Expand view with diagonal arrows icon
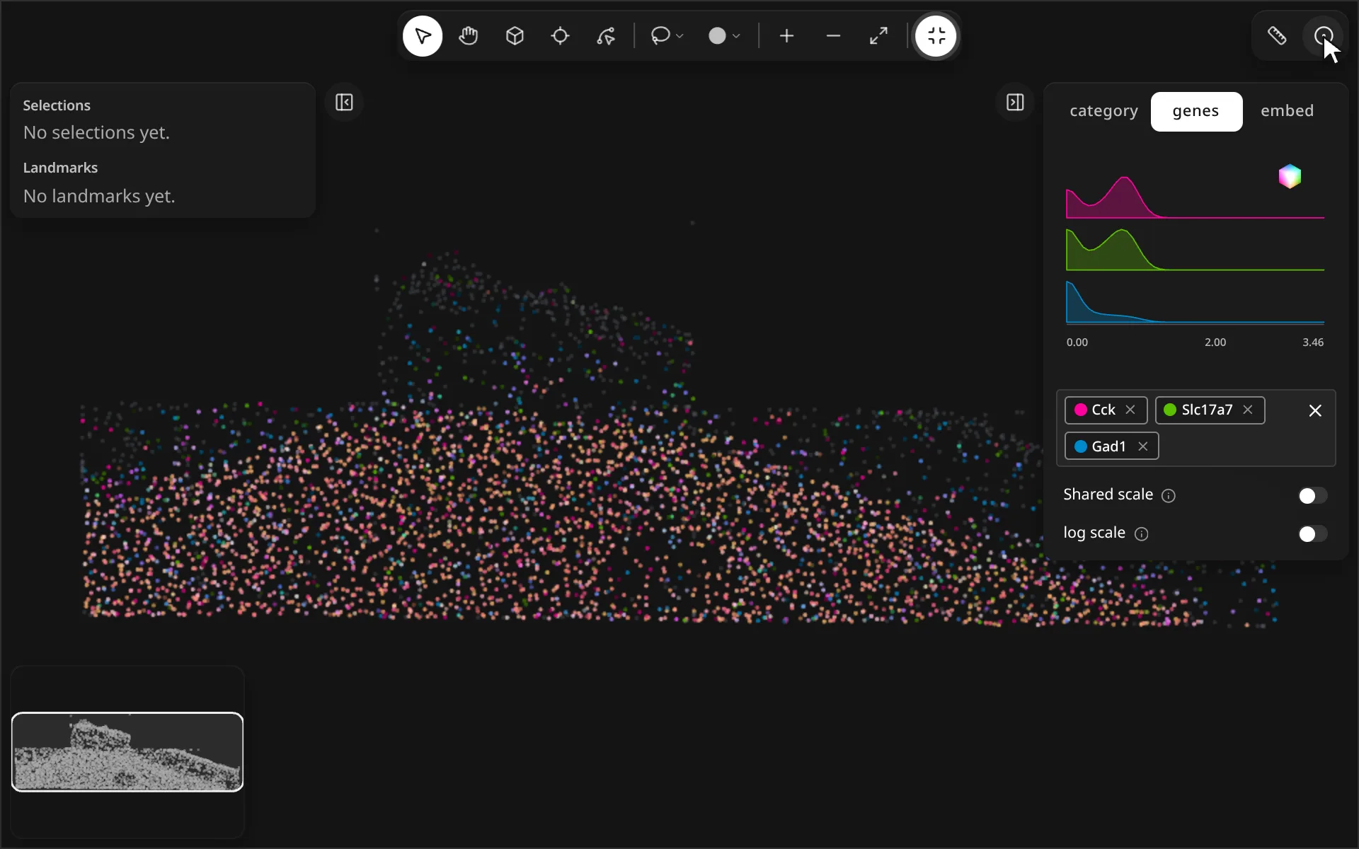The width and height of the screenshot is (1359, 849). (879, 36)
